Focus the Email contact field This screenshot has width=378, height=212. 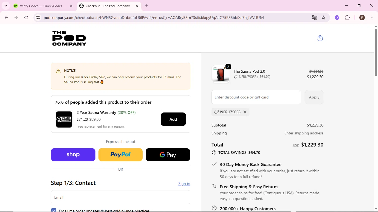(x=120, y=197)
